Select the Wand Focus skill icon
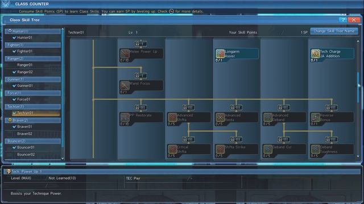The height and width of the screenshot is (204, 364). (125, 86)
